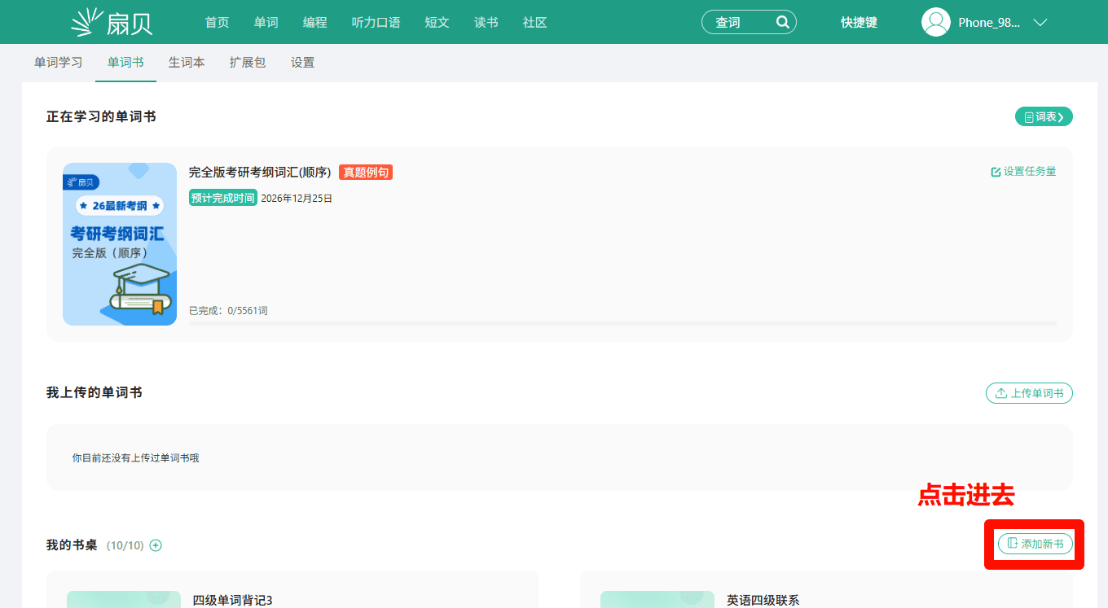
Task: Click the 我上传的单词书 heading
Action: click(x=95, y=393)
